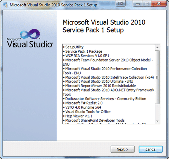
Task: Select Visual Studio 2010 Ultimate - ENU entry
Action: point(98,81)
